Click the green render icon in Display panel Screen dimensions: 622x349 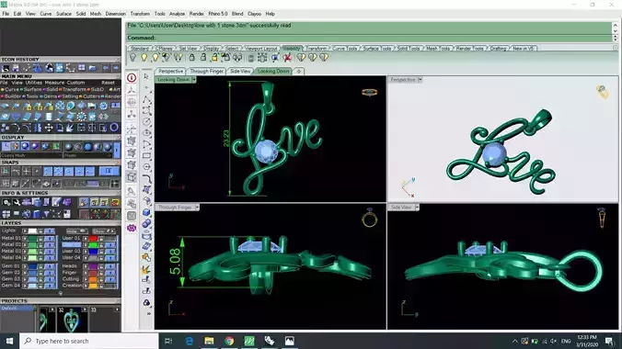click(x=56, y=147)
